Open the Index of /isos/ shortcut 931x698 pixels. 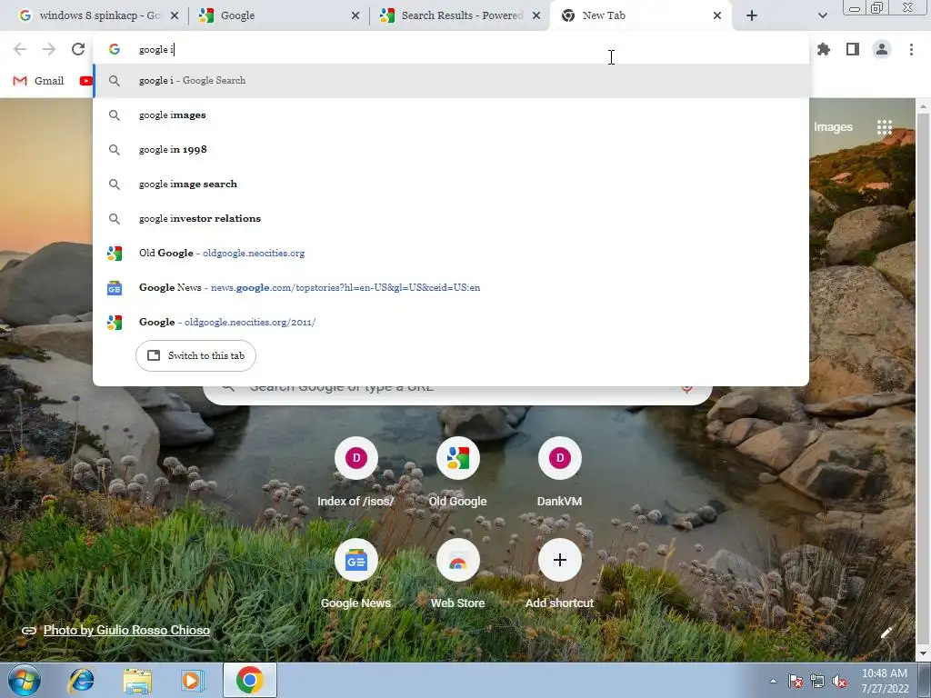pyautogui.click(x=355, y=474)
